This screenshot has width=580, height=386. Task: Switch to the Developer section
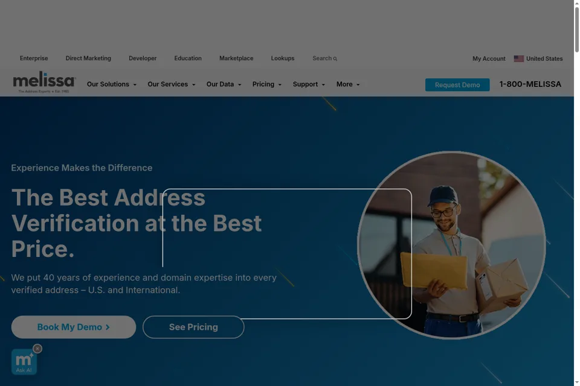click(143, 59)
